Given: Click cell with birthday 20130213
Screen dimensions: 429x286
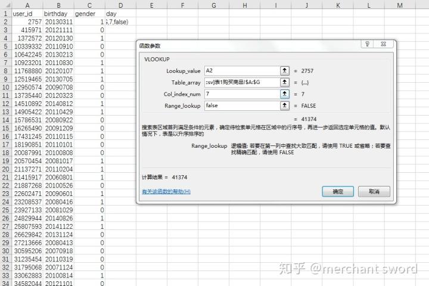Looking at the screenshot, I should pos(58,54).
